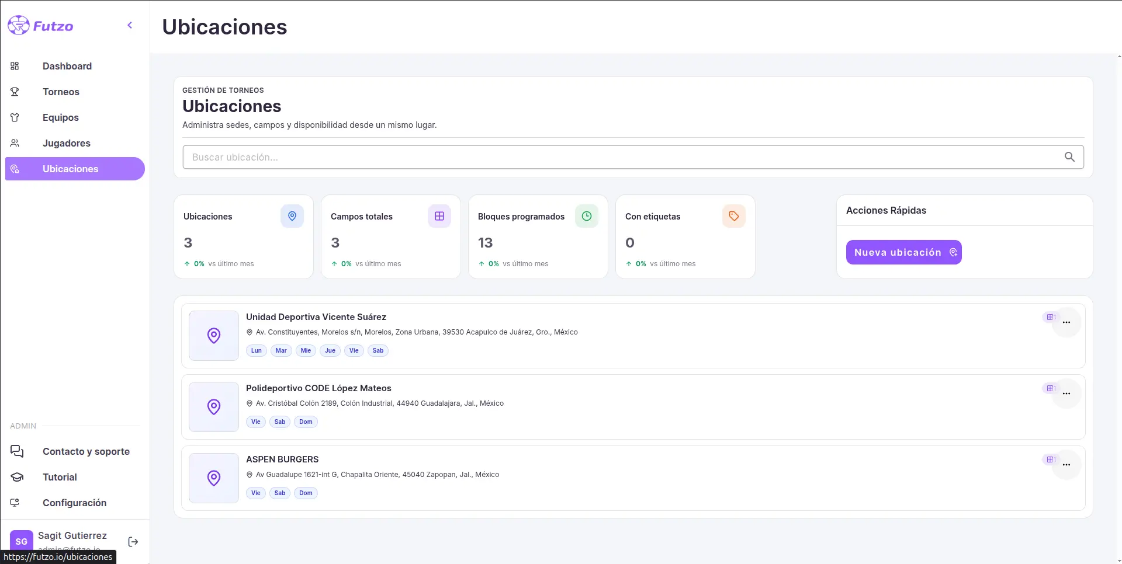
Task: Click the search magnifier icon
Action: [1069, 157]
